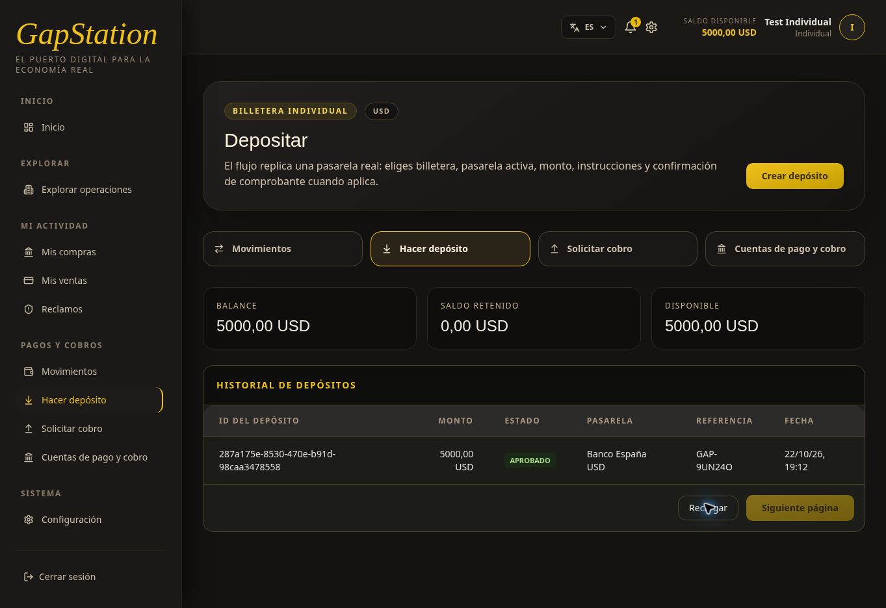Click the Solicitar cobro upload icon in sidebar
Screen dimensions: 886x608
pos(29,429)
